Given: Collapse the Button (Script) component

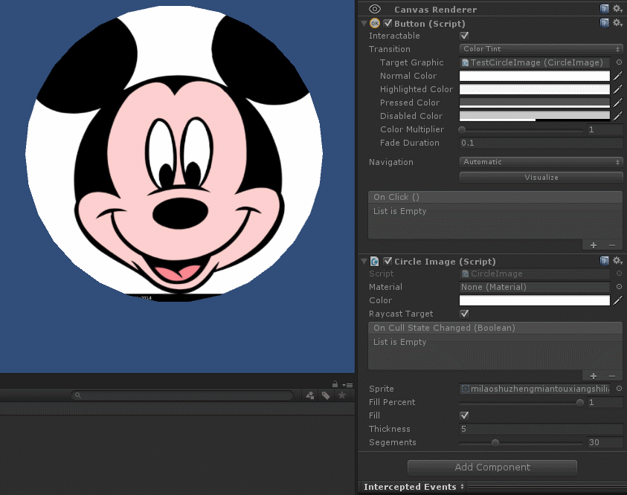Looking at the screenshot, I should point(364,24).
